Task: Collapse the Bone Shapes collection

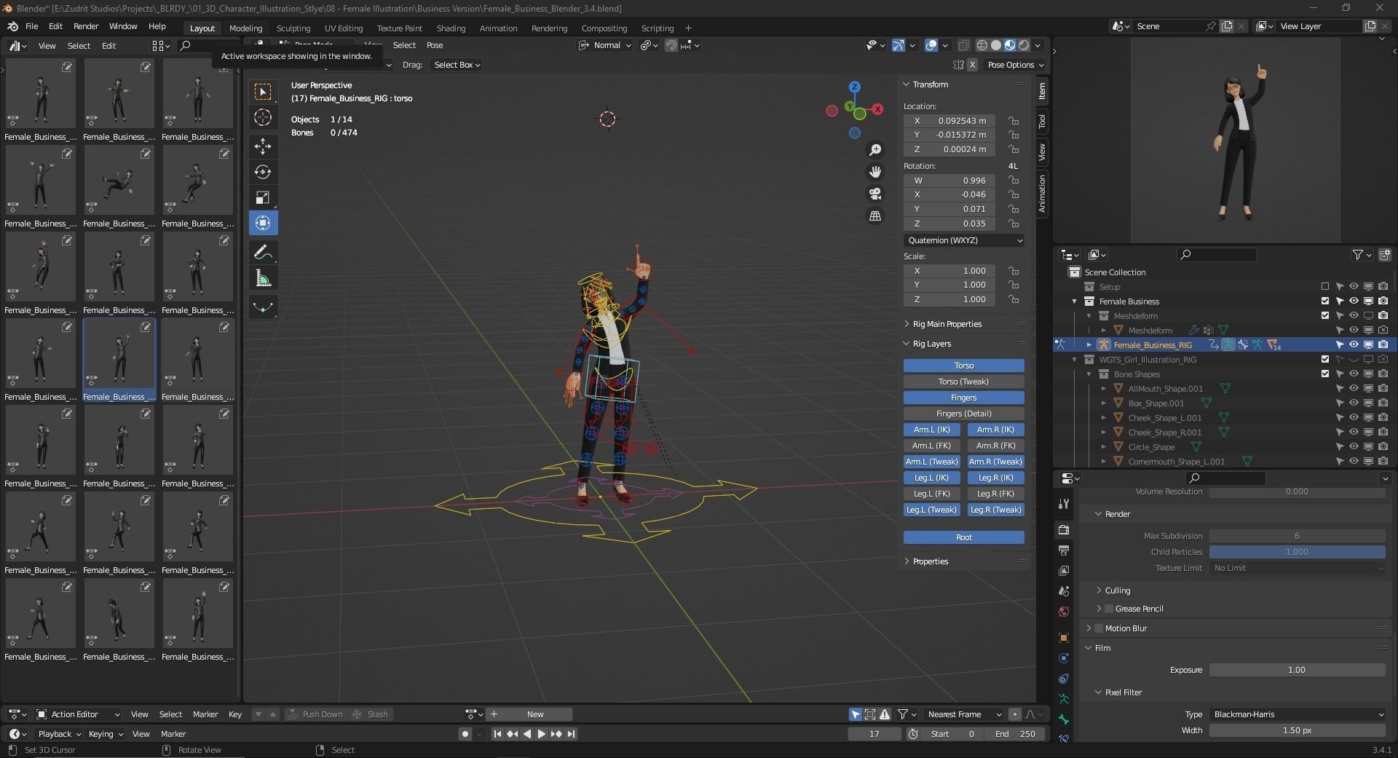Action: tap(1089, 374)
